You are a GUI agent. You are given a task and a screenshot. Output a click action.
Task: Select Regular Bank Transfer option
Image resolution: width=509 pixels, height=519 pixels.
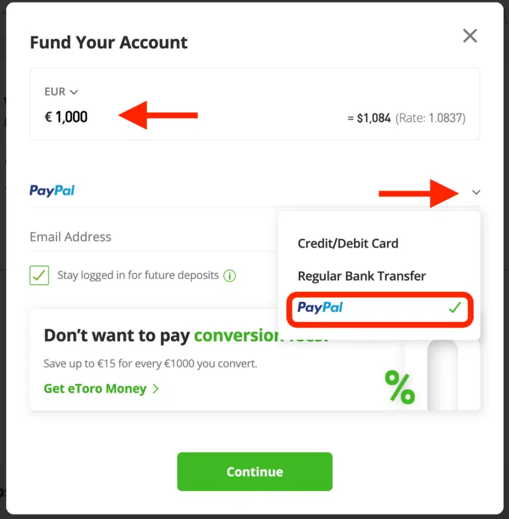362,276
